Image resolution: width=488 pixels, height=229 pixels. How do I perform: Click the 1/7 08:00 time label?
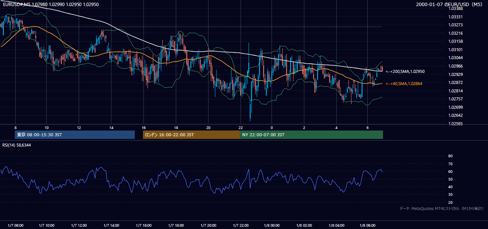click(x=15, y=225)
